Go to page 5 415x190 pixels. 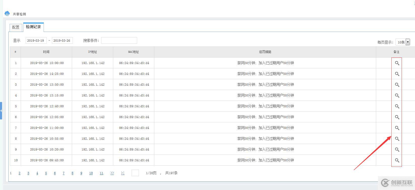(46, 173)
